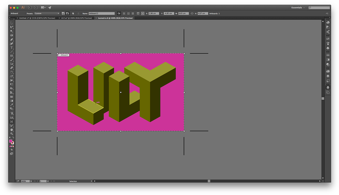The image size is (339, 195).
Task: Toggle portrait artboard orientation
Action: [x=63, y=13]
